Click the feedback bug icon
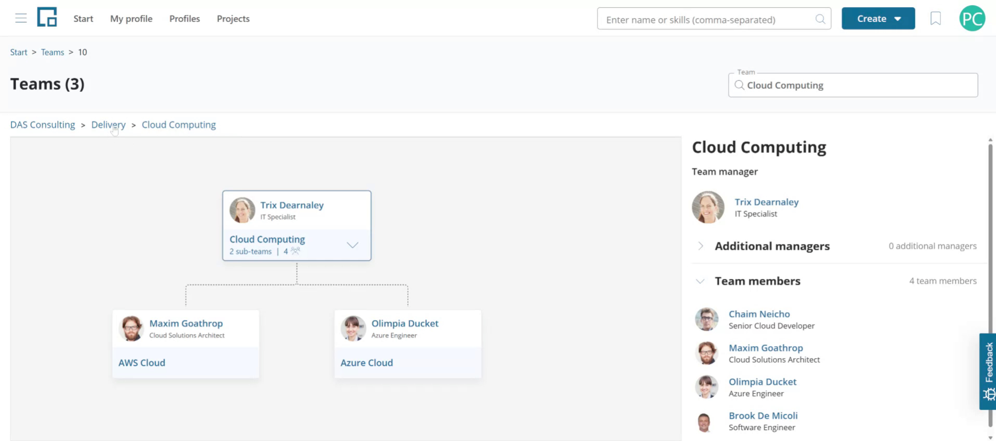 989,394
